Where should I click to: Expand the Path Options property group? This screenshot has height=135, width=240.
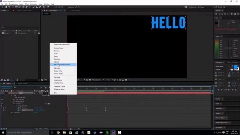tap(14, 99)
